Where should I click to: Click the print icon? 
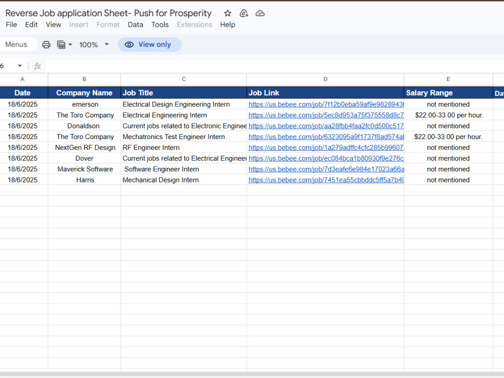(x=46, y=44)
